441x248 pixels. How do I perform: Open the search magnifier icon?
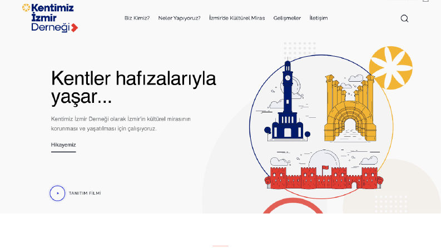coord(404,18)
